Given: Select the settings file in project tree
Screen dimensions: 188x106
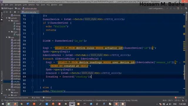Looking at the screenshot, I should pyautogui.click(x=16, y=87).
